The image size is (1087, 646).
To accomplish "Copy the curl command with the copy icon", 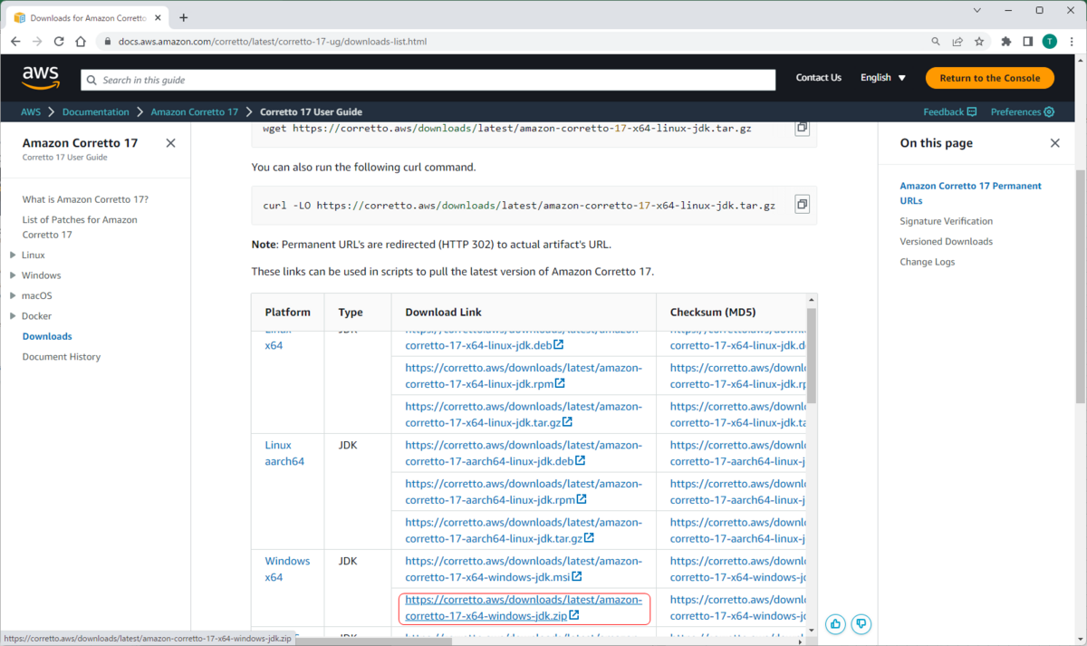I will tap(802, 205).
